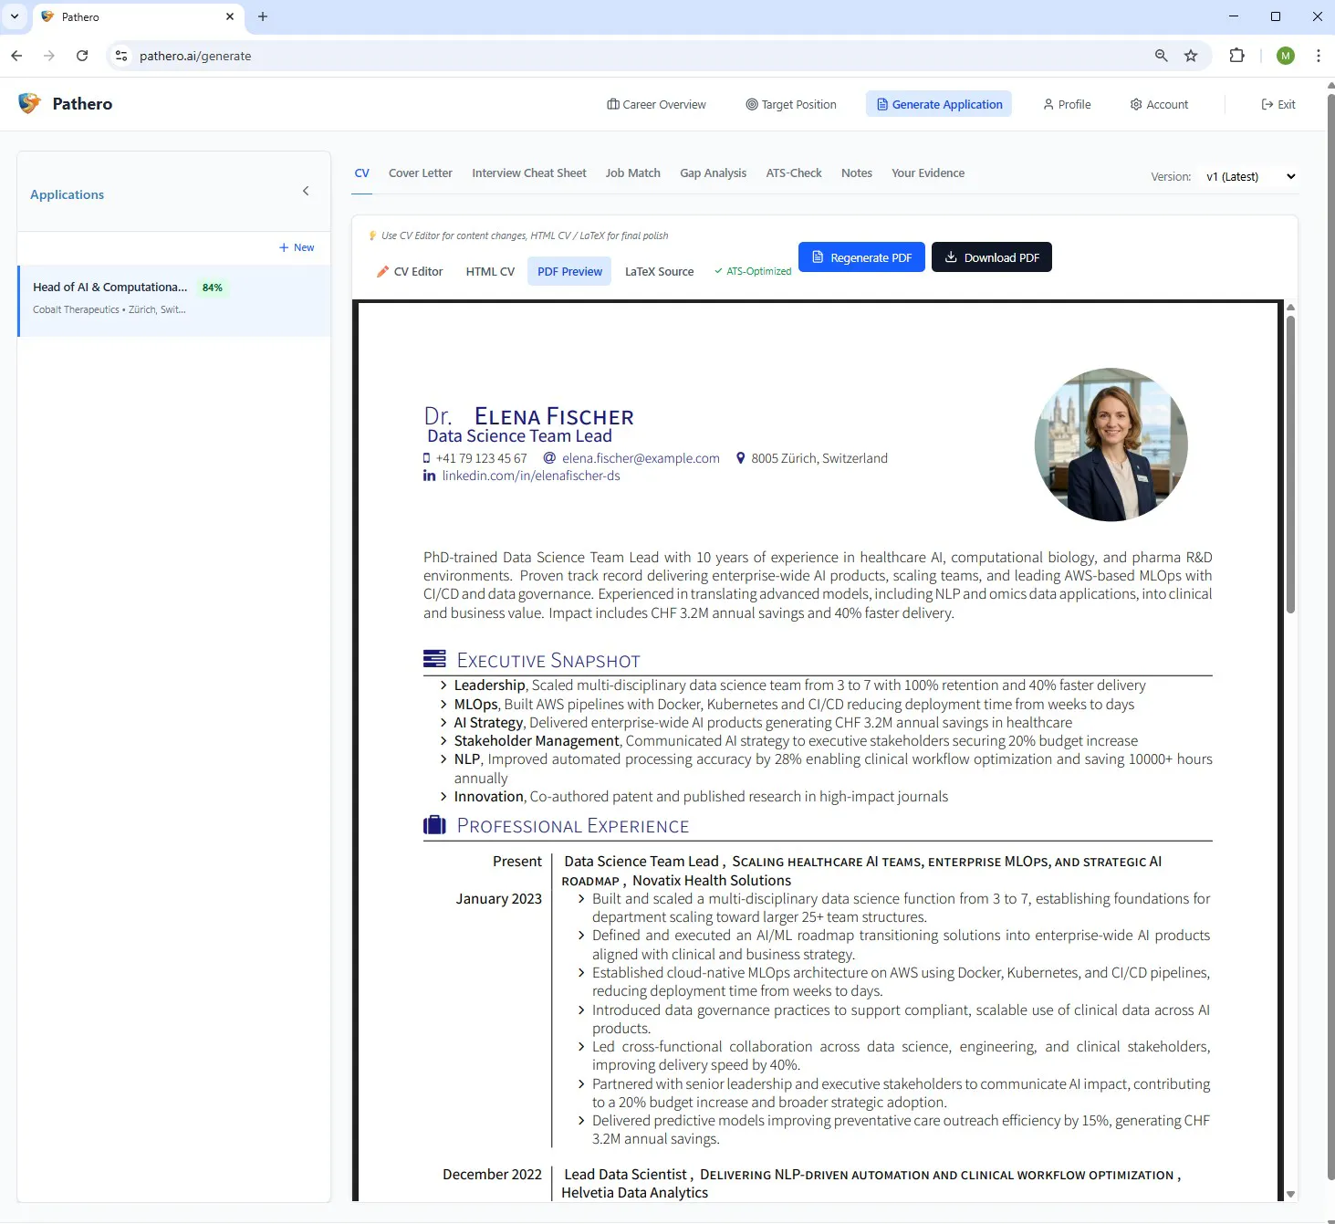This screenshot has height=1224, width=1335.
Task: Switch to Cover Letter tab
Action: (421, 173)
